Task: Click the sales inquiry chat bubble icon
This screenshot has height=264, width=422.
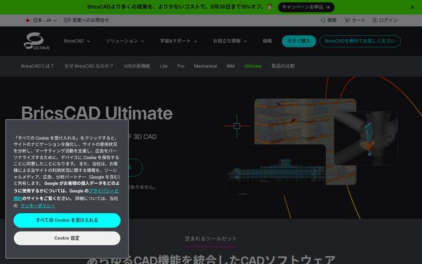Action: [67, 20]
